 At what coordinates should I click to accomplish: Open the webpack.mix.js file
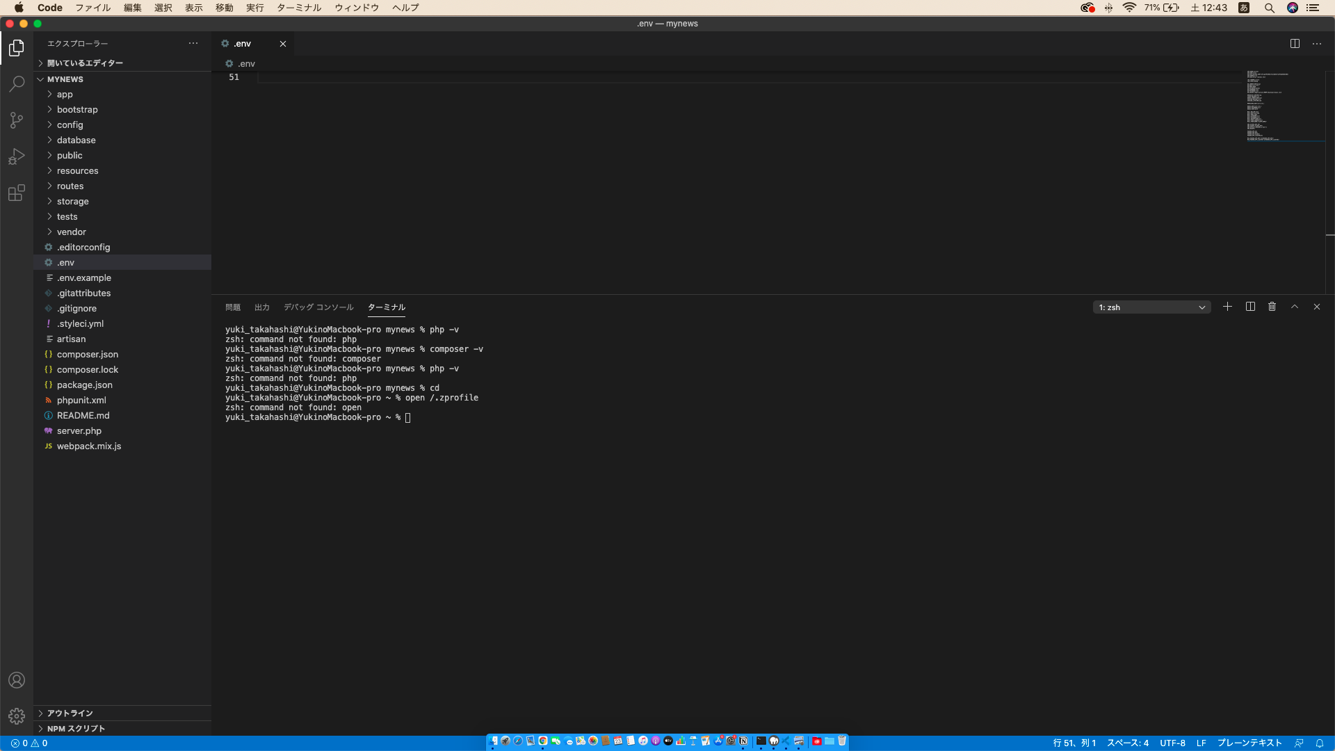pos(122,446)
